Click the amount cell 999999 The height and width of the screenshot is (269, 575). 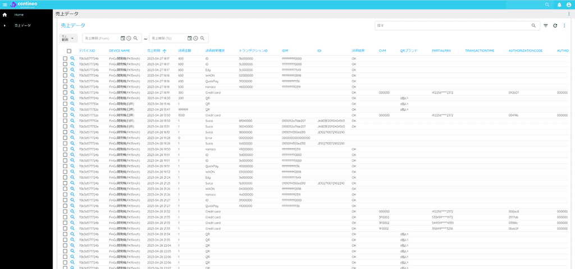[x=184, y=109]
